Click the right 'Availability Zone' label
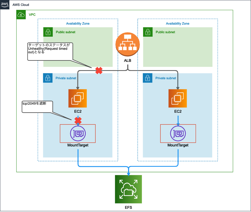 [178, 24]
